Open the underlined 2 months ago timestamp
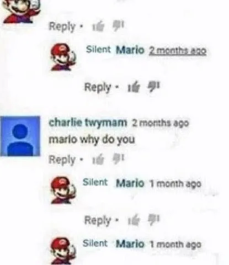The width and height of the screenshot is (229, 265). 178,51
